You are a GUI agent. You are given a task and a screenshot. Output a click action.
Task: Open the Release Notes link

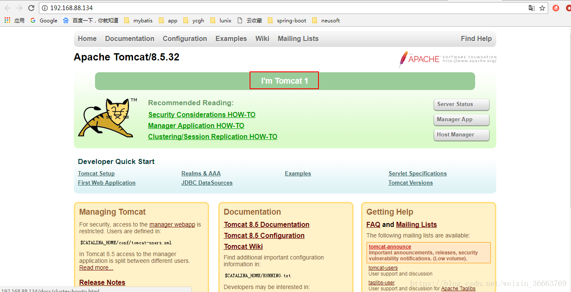click(x=102, y=282)
